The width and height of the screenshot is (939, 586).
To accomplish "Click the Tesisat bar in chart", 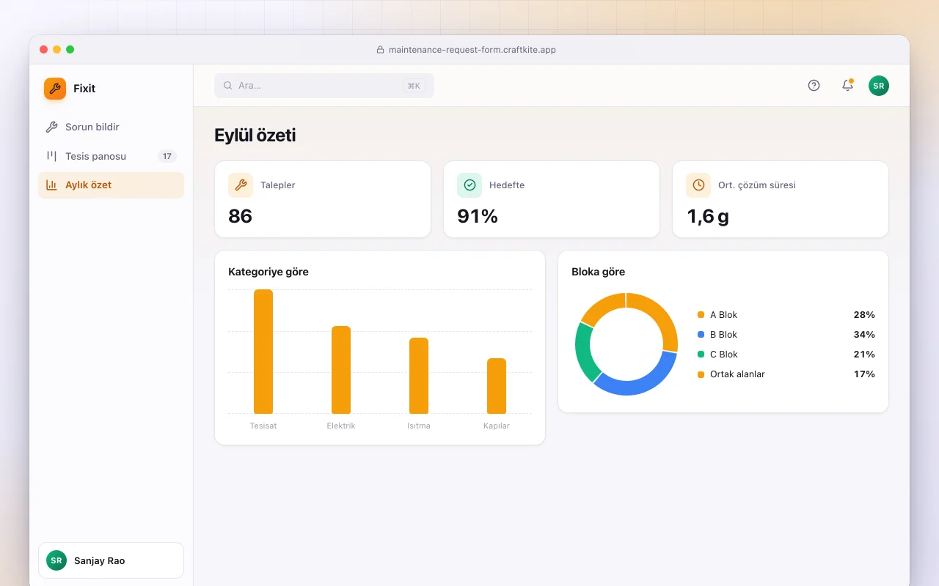I will [x=263, y=352].
